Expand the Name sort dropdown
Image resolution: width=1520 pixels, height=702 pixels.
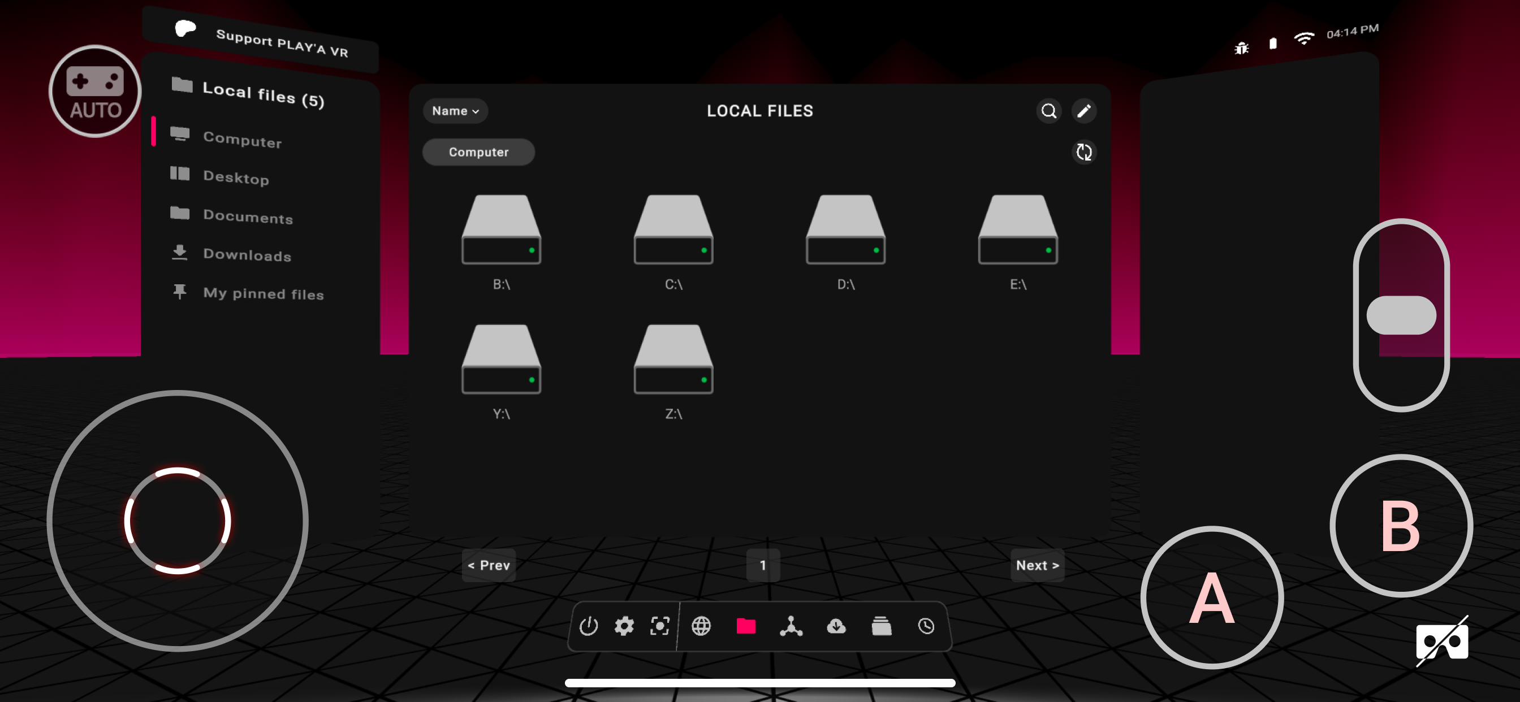[455, 111]
